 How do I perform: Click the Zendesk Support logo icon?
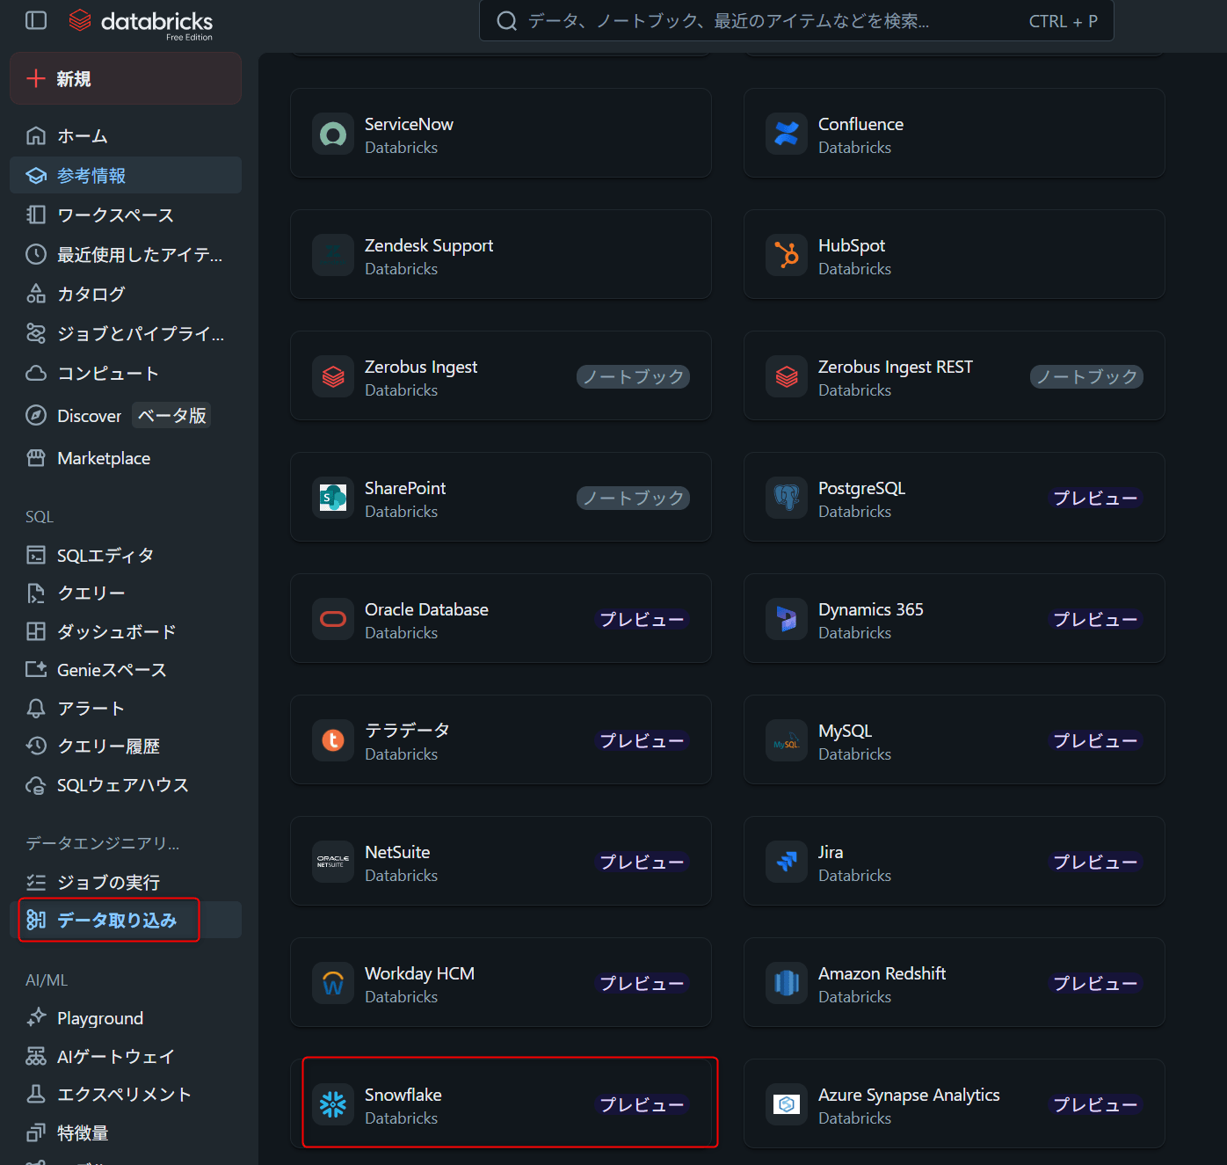click(x=333, y=256)
